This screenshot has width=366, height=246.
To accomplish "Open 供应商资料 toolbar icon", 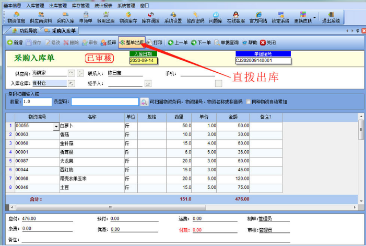I will coord(41,18).
